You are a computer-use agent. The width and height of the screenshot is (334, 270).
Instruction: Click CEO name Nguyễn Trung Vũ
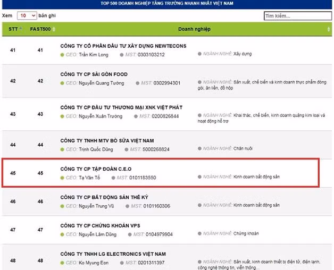[96, 206]
